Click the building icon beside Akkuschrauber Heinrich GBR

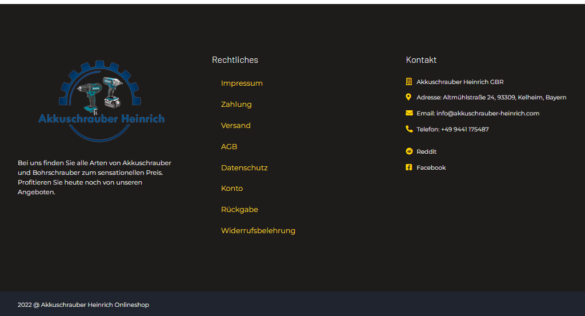tap(408, 82)
